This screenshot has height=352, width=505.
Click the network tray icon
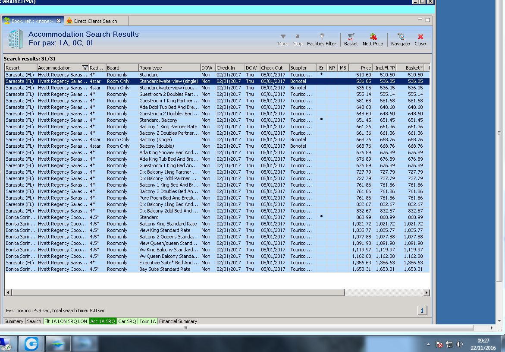pos(449,344)
